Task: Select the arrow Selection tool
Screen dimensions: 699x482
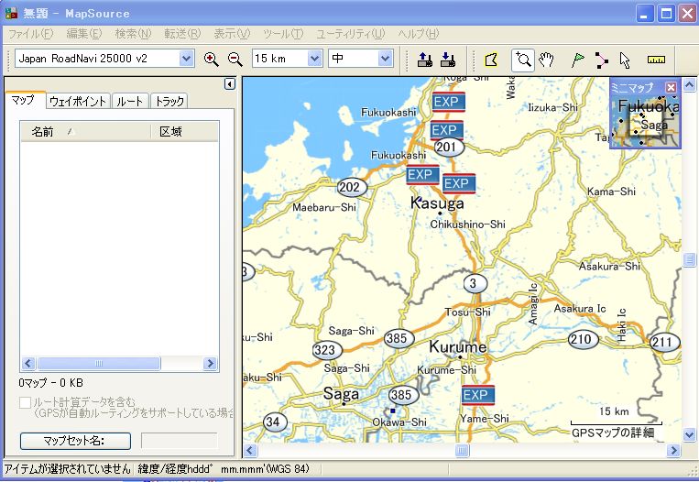Action: tap(625, 60)
